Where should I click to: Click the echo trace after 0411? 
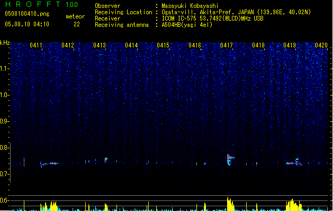[50, 164]
